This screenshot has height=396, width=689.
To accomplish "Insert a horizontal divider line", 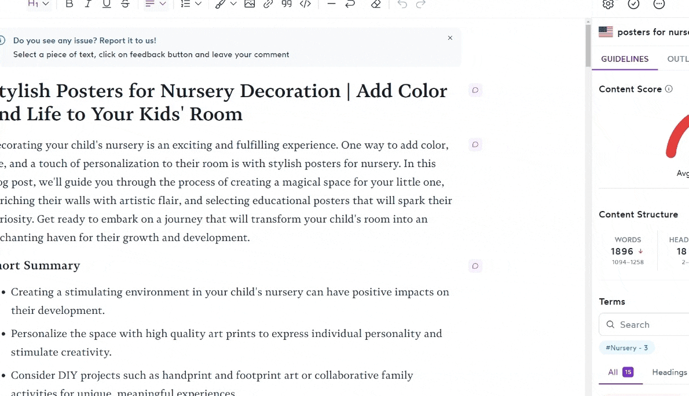I will point(331,4).
